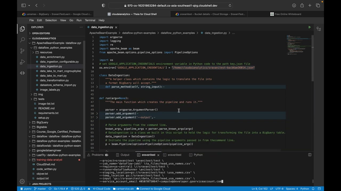The image size is (341, 191).
Task: Go to line via Ln 9, Col 102
Action: (x=259, y=189)
